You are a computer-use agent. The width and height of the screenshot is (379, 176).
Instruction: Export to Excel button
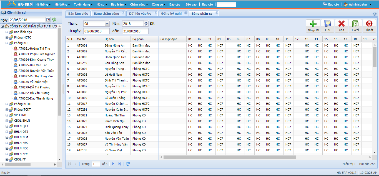coord(355,26)
